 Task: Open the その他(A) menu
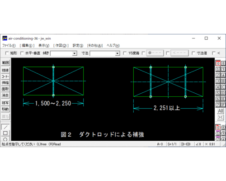95,46
